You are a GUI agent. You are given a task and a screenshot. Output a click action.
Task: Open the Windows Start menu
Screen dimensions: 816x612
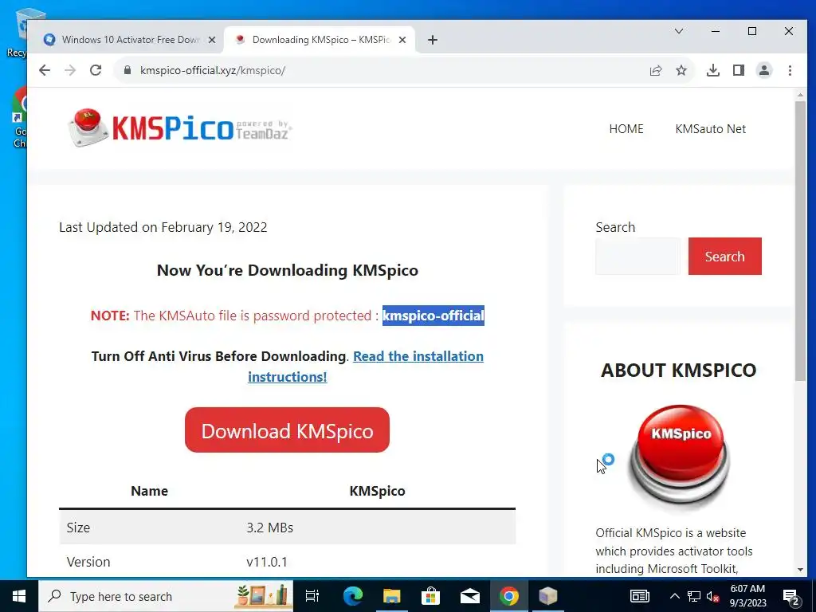[19, 596]
